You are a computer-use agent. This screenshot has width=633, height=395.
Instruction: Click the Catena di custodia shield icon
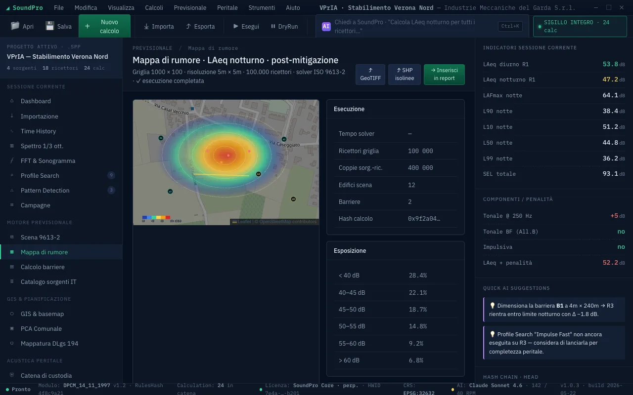12,376
